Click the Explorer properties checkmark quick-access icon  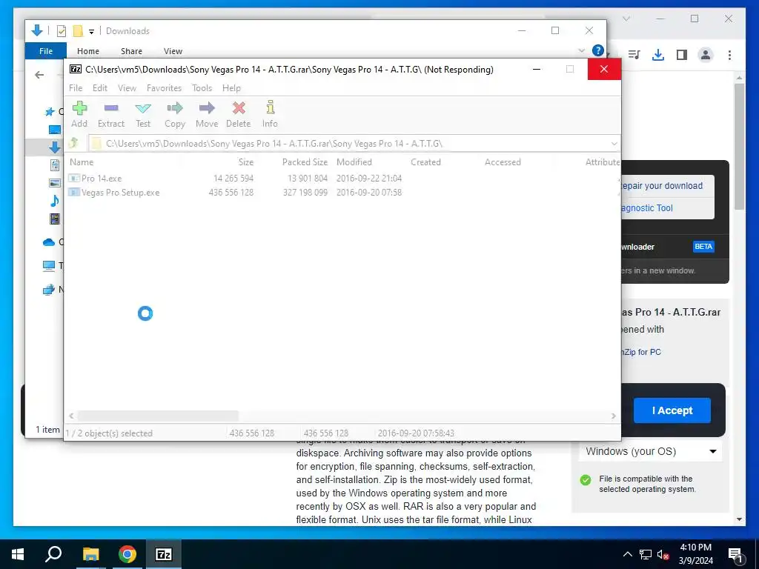(x=61, y=31)
